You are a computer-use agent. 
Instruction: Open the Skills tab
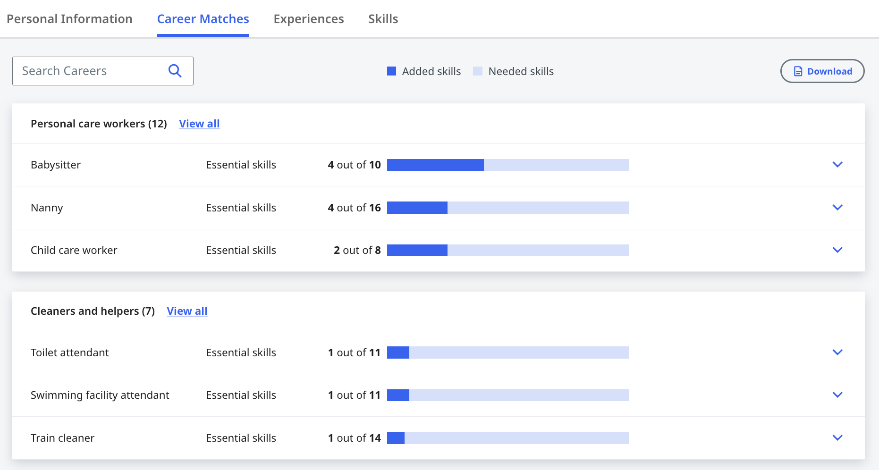pos(383,19)
